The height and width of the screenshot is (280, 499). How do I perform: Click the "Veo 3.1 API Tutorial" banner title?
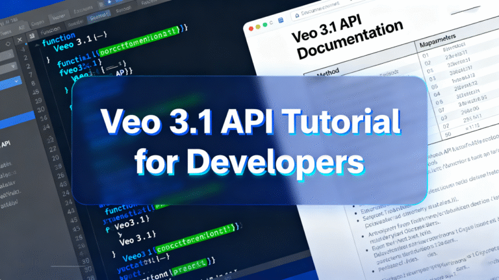pos(249,123)
